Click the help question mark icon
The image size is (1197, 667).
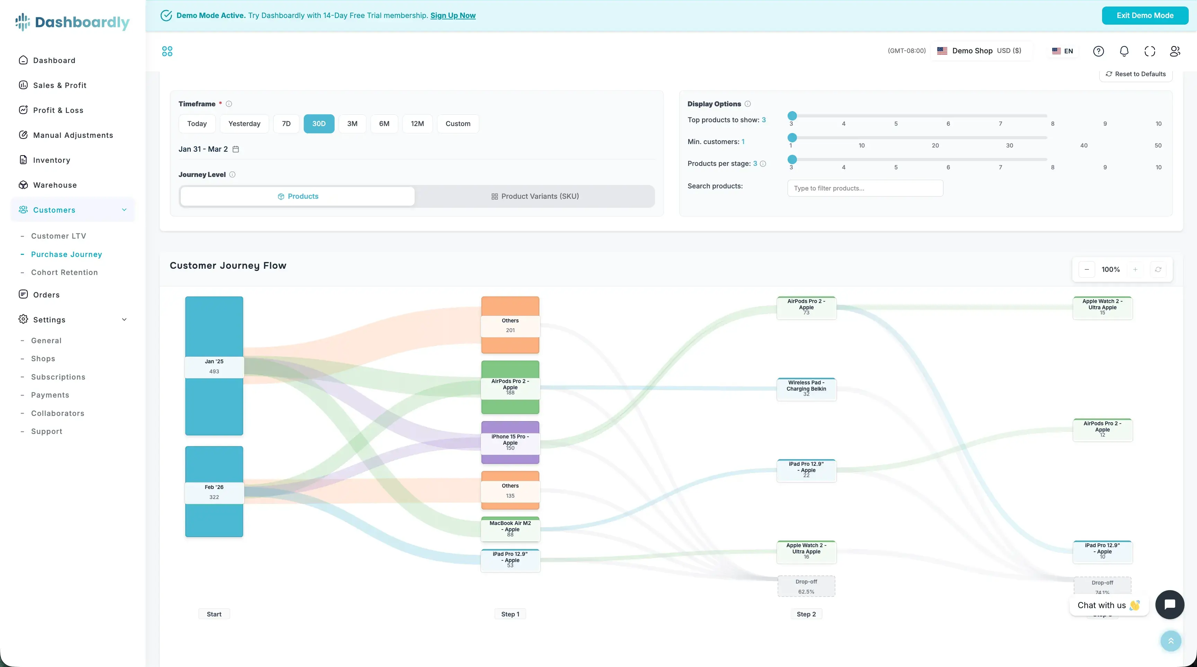1098,51
